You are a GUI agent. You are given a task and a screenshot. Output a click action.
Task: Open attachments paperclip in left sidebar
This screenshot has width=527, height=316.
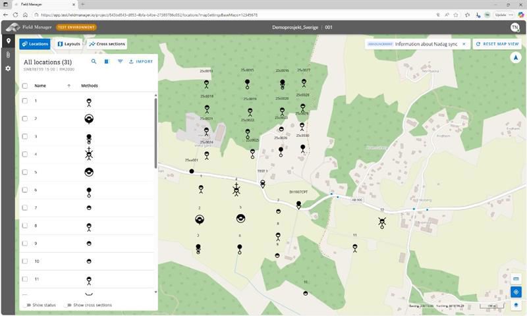[x=8, y=55]
